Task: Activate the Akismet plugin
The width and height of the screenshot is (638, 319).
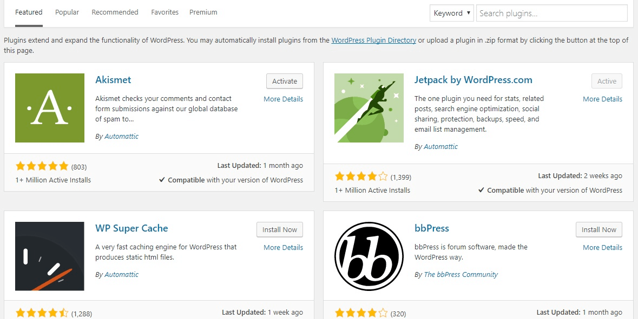Action: (285, 81)
